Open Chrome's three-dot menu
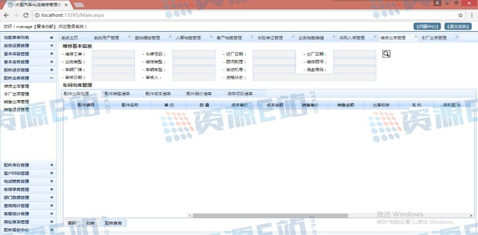Viewport: 478px width, 235px height. pos(470,15)
